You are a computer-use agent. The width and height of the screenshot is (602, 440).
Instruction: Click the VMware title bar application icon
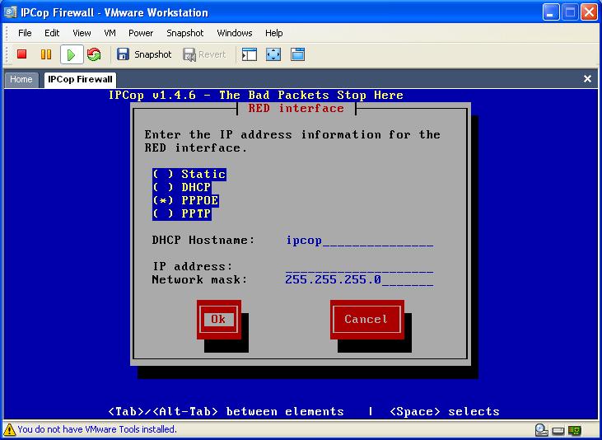[11, 12]
